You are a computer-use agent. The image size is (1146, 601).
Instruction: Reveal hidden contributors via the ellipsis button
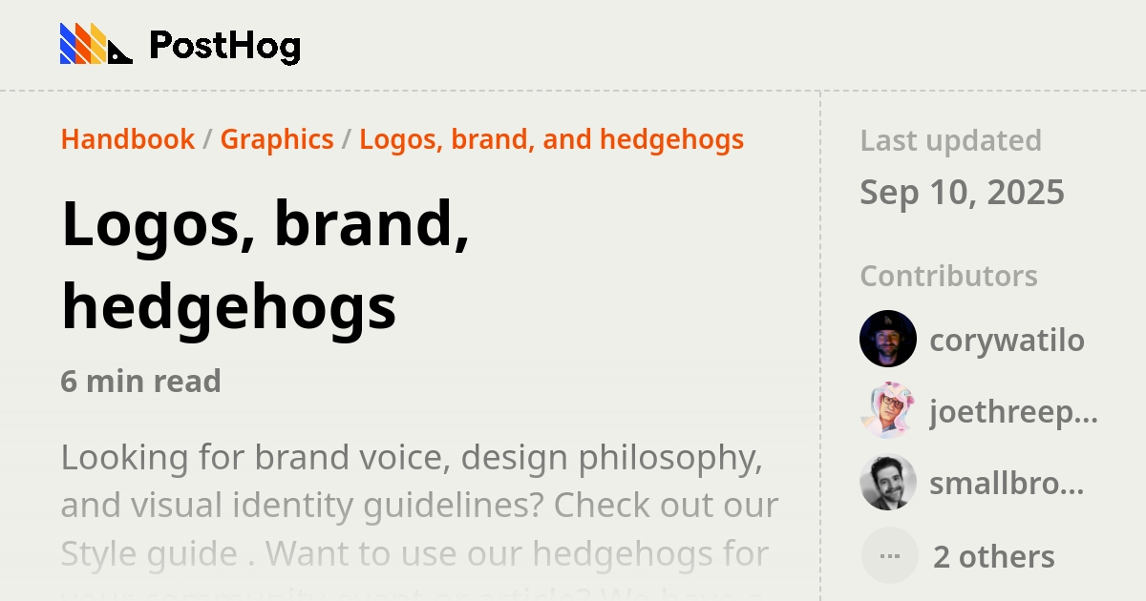[x=888, y=554]
